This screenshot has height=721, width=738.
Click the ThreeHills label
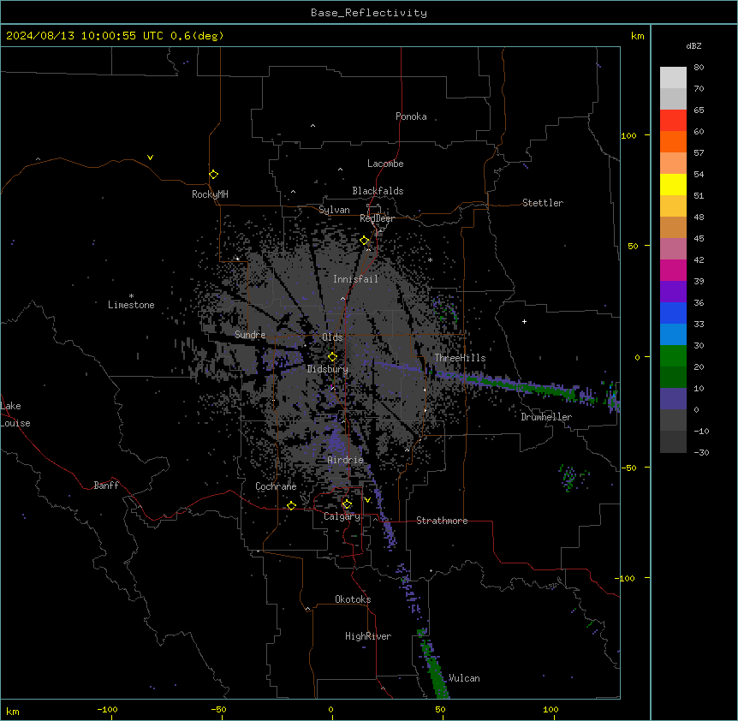pos(460,358)
